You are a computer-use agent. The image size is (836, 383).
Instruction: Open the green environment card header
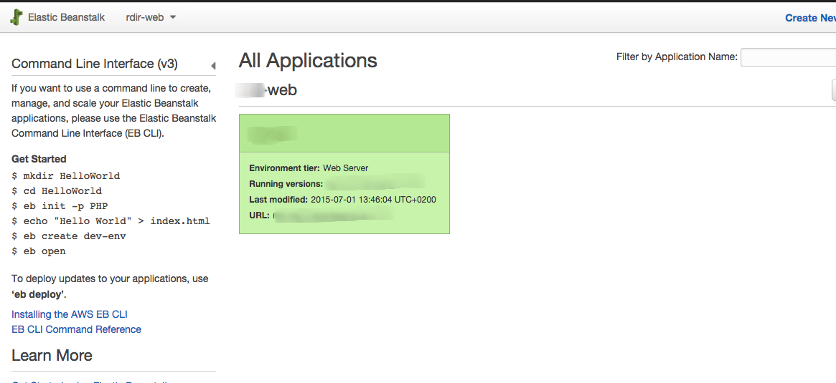(x=344, y=134)
